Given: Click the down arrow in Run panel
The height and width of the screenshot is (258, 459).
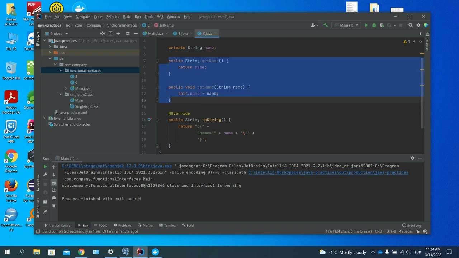Looking at the screenshot, I should click(54, 175).
